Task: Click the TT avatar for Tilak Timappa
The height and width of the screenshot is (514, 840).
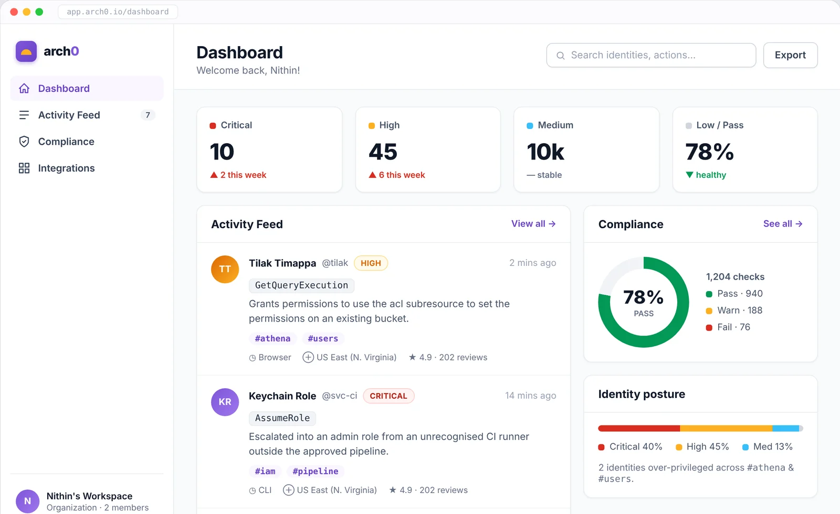Action: click(x=225, y=269)
